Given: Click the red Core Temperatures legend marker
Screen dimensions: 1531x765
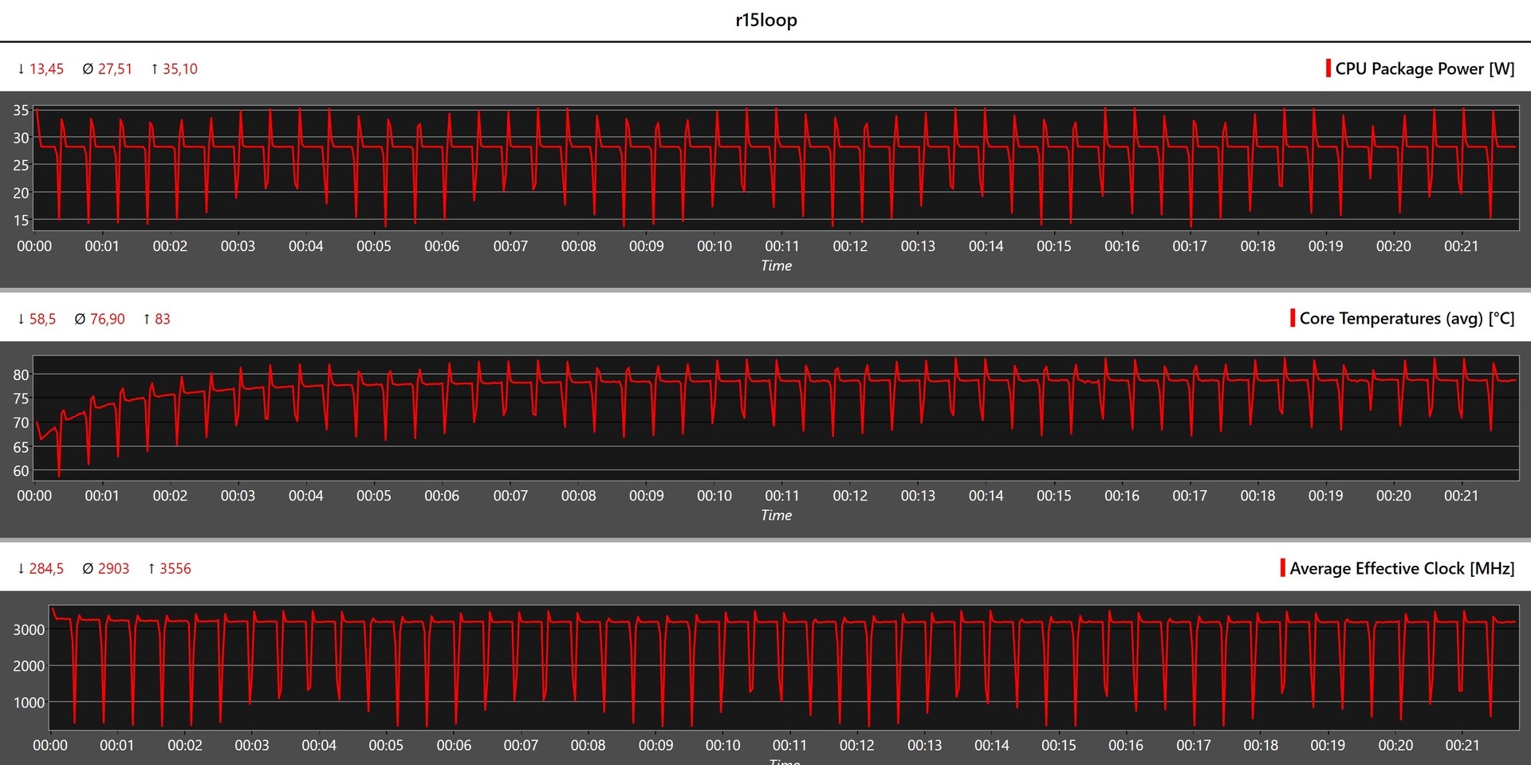Looking at the screenshot, I should [x=1292, y=318].
